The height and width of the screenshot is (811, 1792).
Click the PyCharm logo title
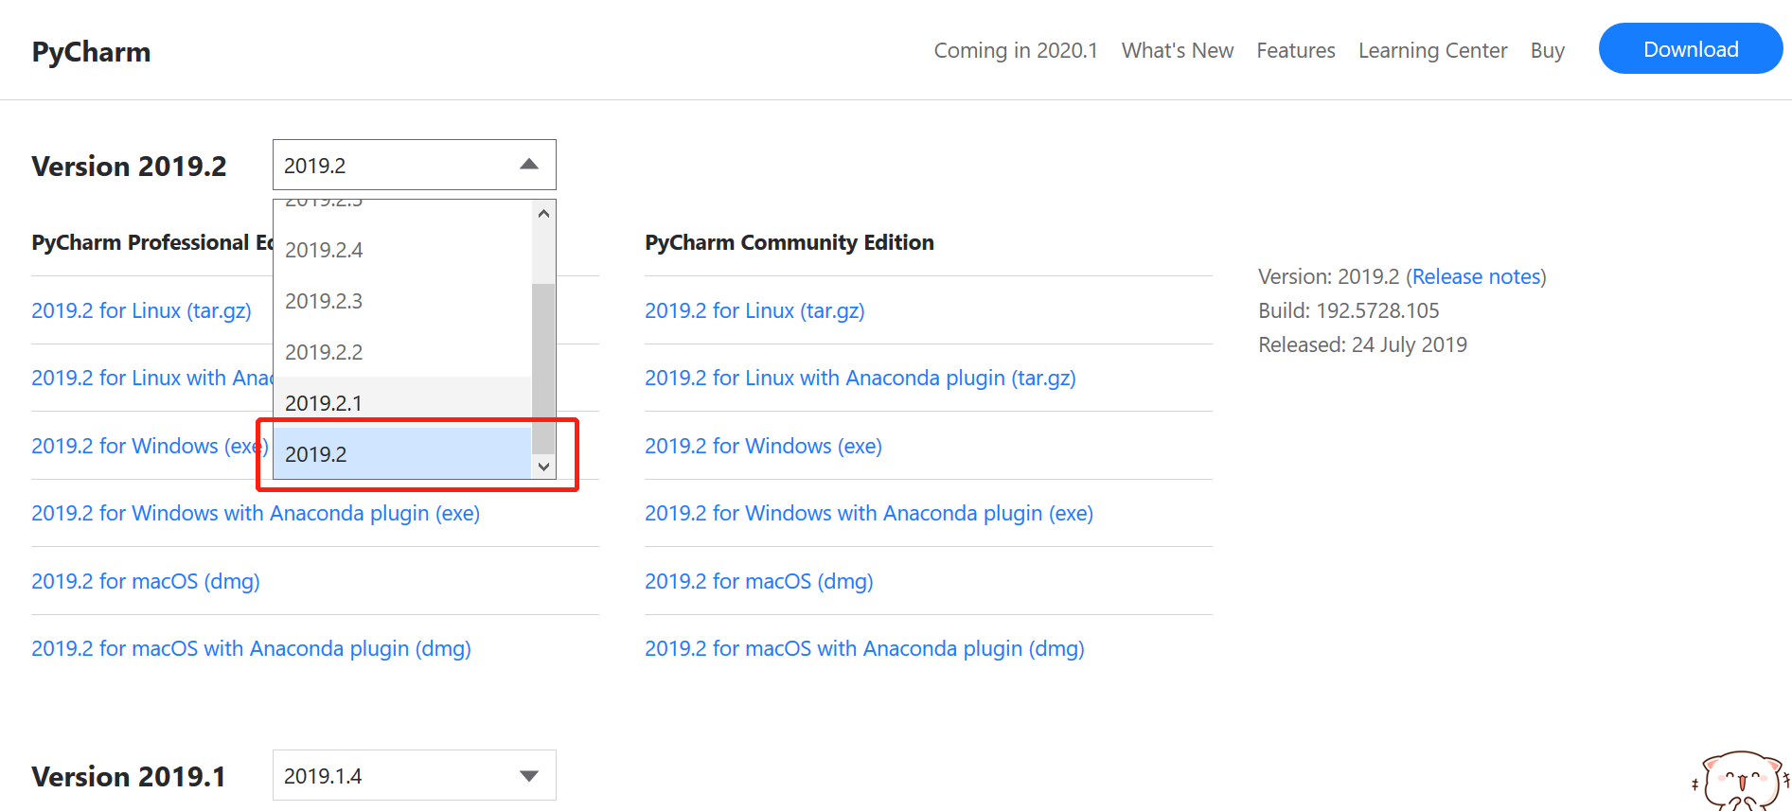tap(91, 51)
